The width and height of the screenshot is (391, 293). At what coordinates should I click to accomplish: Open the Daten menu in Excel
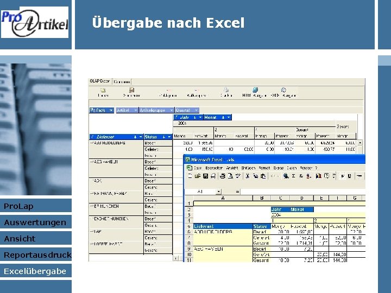(291, 168)
